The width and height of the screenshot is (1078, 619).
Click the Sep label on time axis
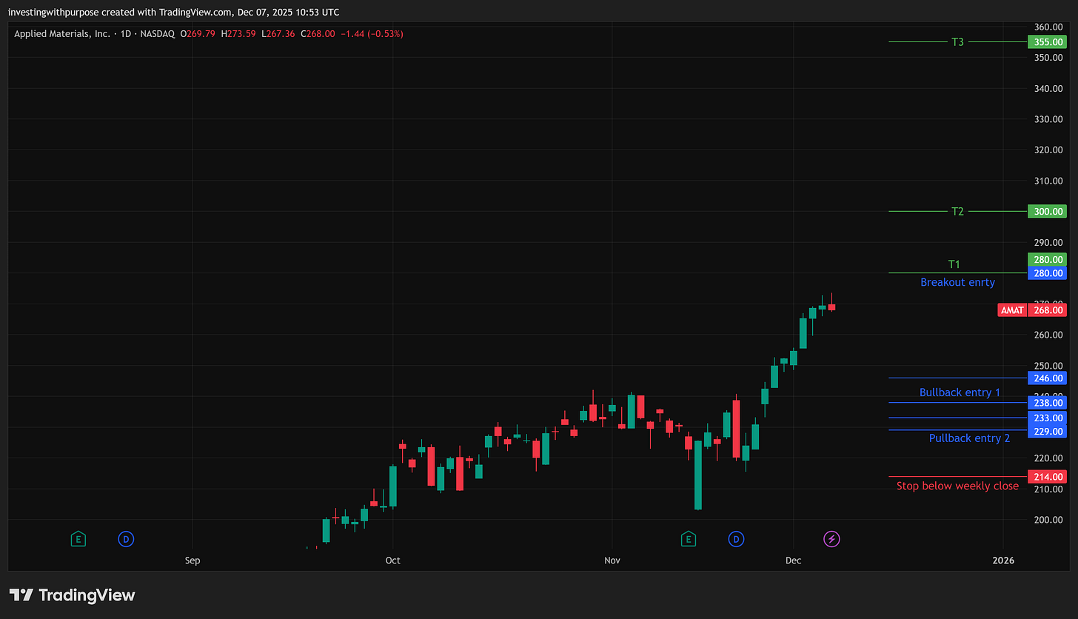pos(192,561)
